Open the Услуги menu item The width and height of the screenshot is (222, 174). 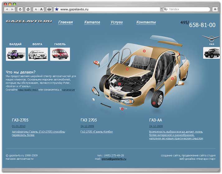point(117,22)
